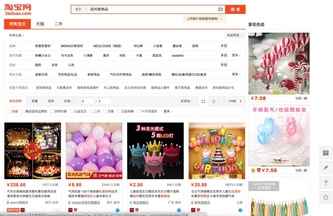Open the car trunk decoration product image
333x216 pixels.
[x=33, y=151]
